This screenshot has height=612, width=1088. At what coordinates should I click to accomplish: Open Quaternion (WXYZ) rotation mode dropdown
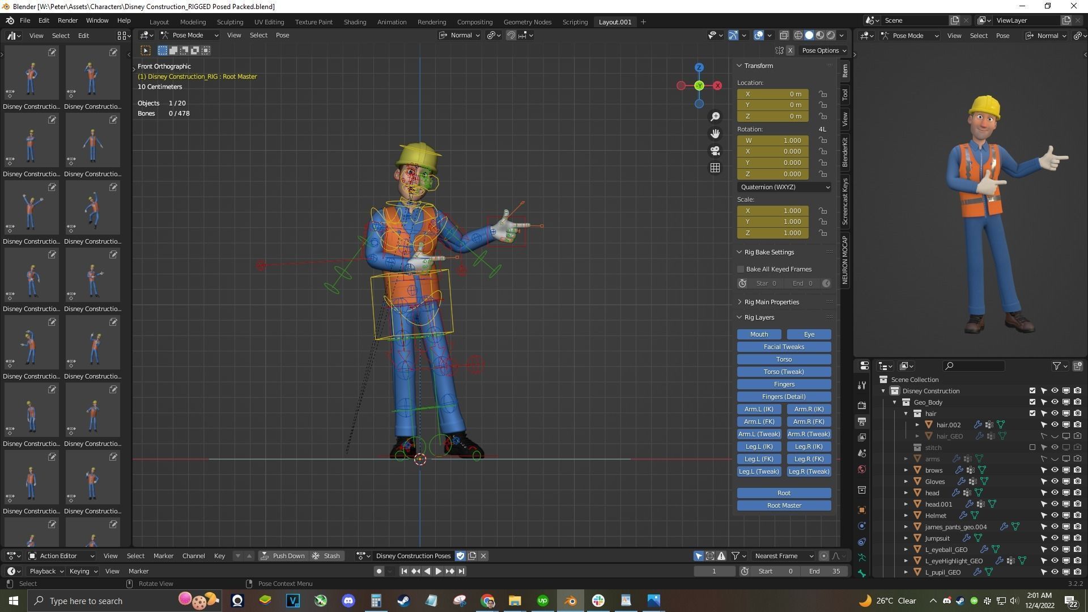784,187
